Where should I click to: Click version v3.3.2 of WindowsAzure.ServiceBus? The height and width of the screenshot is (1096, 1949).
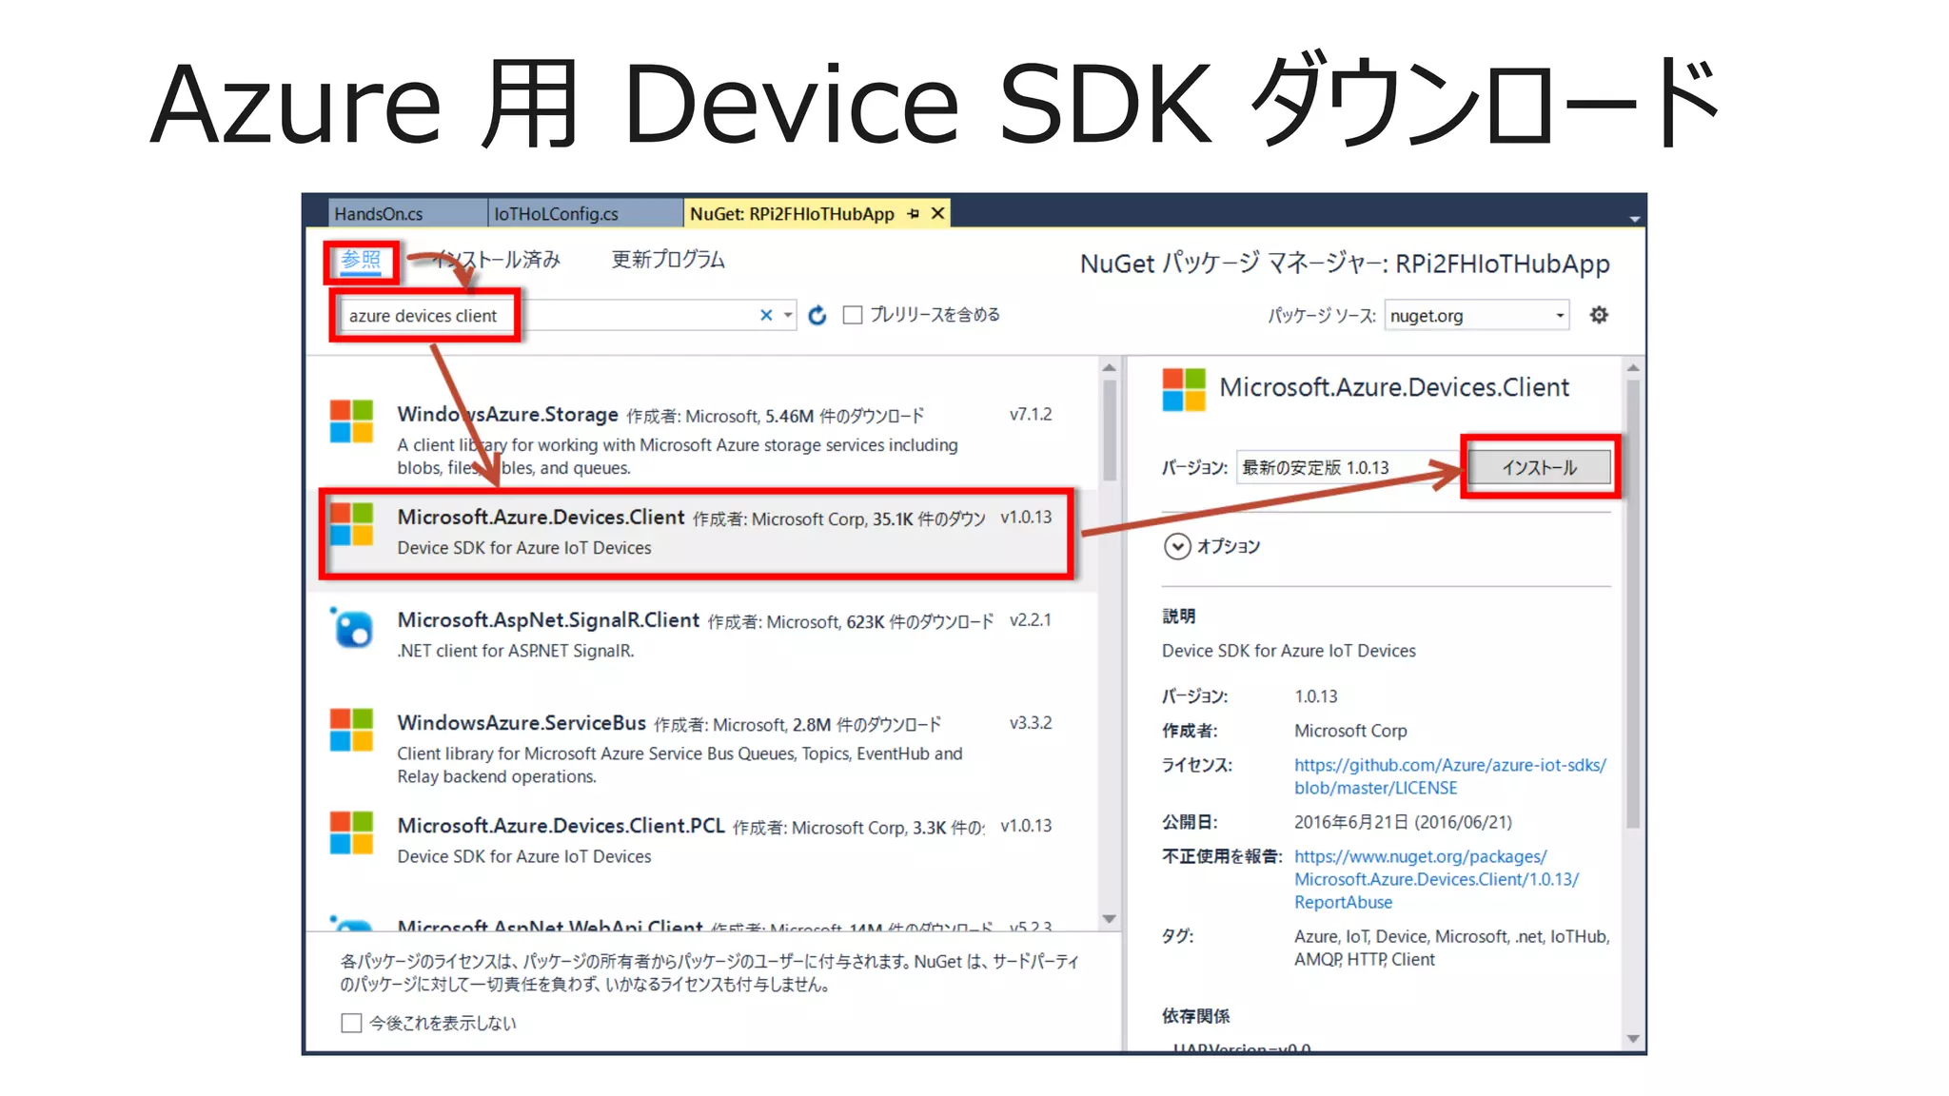click(1031, 723)
